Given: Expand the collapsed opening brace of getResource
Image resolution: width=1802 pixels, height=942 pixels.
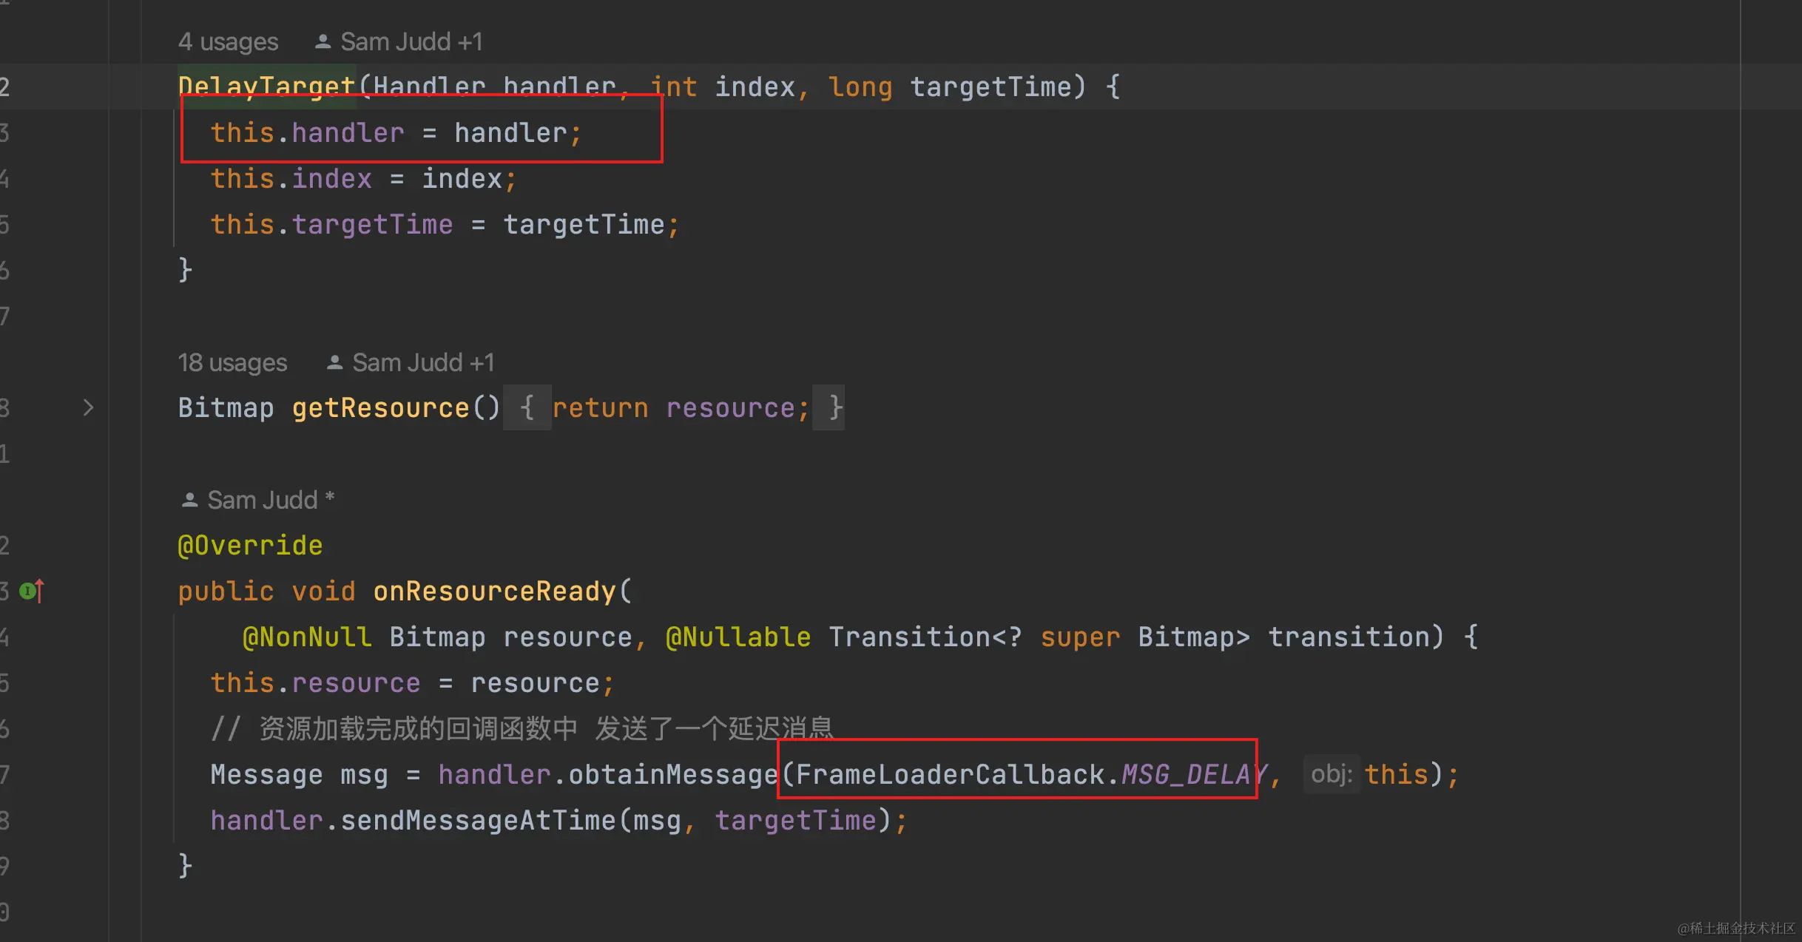Looking at the screenshot, I should [527, 407].
